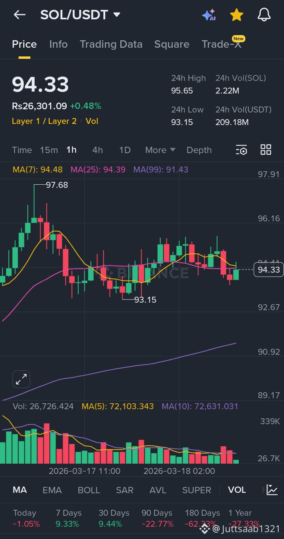284x539 pixels.
Task: Tap the Today -1.05% performance
Action: (x=26, y=518)
